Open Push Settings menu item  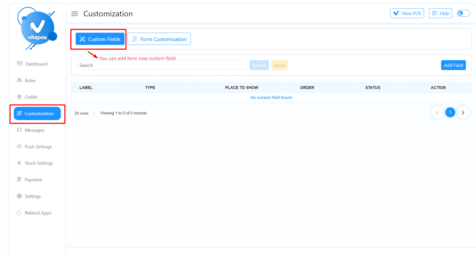34,147
